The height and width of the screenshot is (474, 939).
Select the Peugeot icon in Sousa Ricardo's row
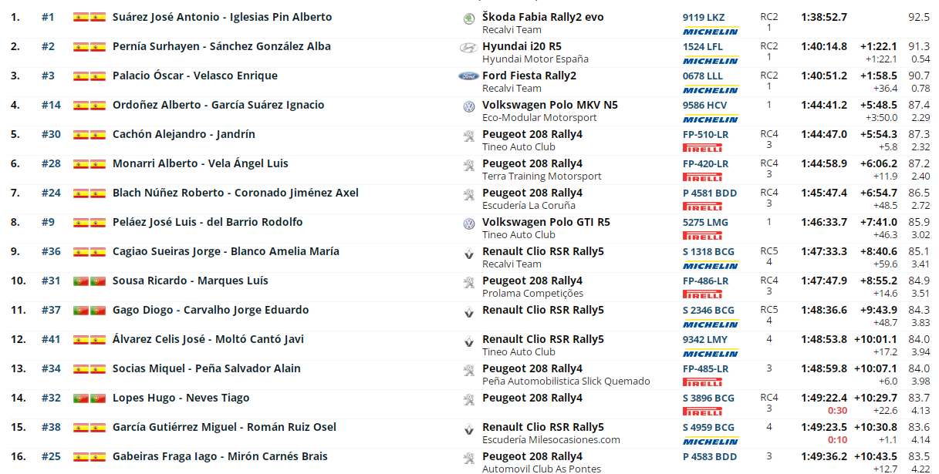[468, 282]
